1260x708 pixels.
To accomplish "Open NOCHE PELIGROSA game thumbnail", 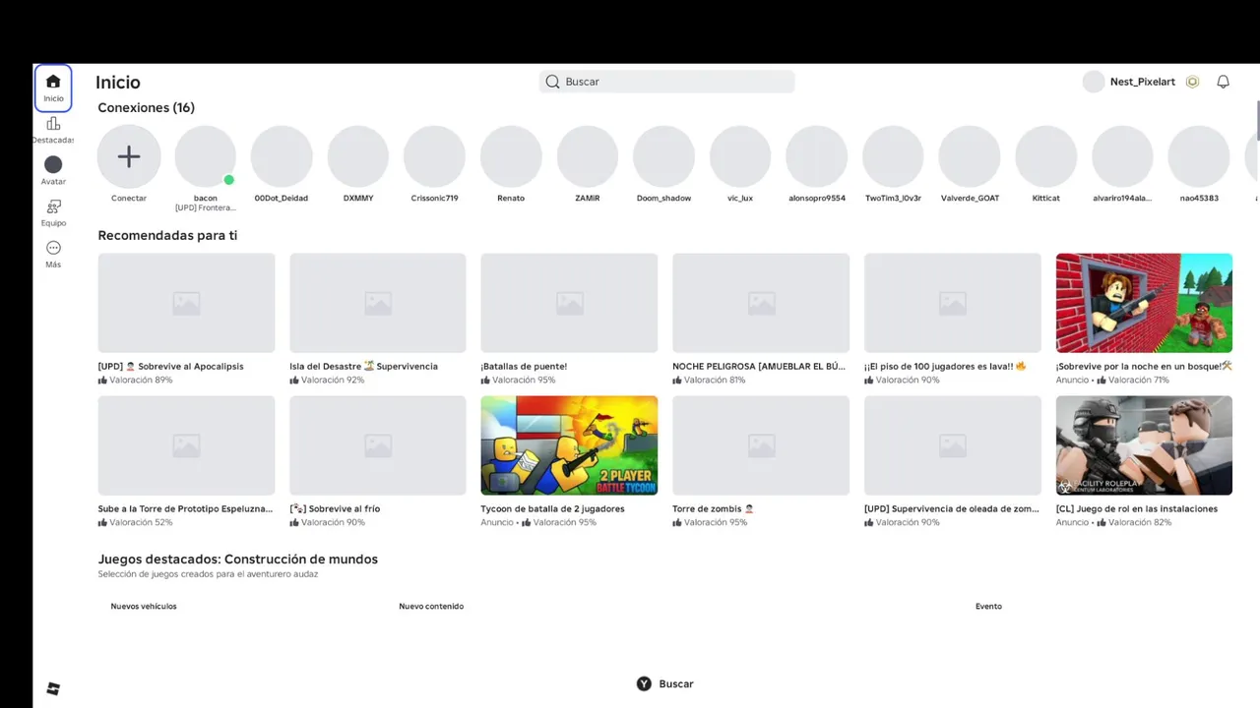I will pyautogui.click(x=761, y=303).
